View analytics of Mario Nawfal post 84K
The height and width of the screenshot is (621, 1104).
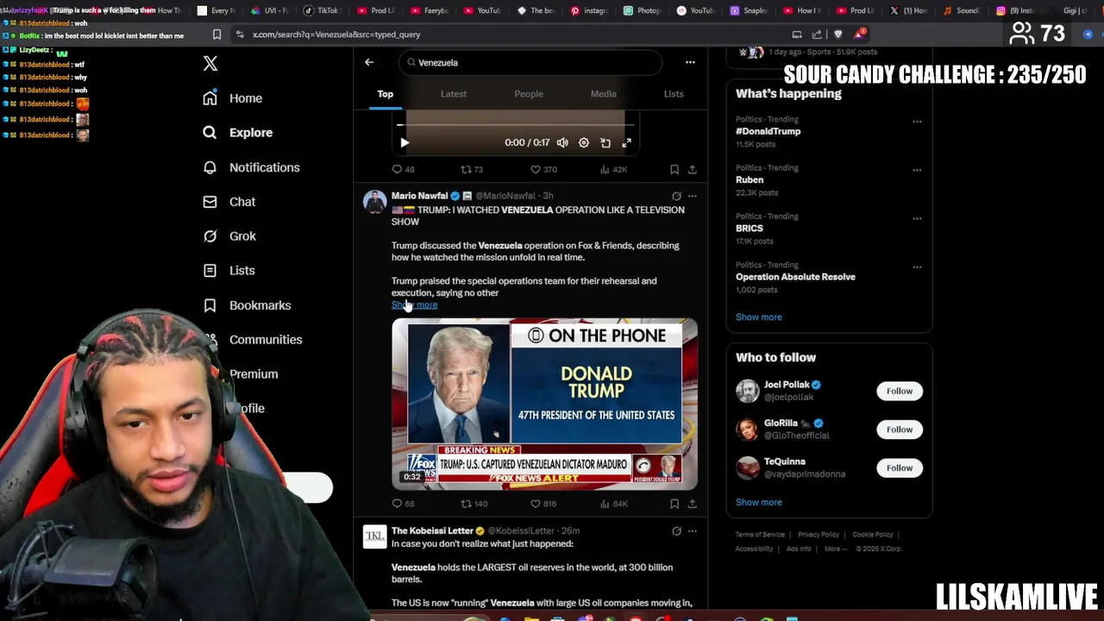point(613,504)
